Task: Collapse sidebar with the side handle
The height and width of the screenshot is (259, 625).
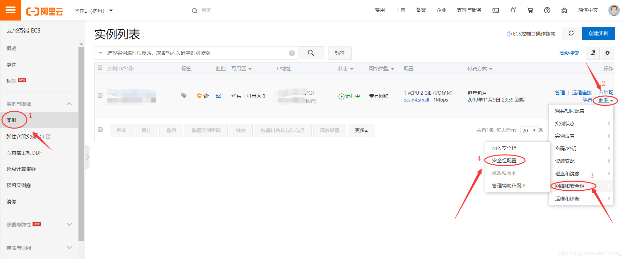Action: coord(87,157)
